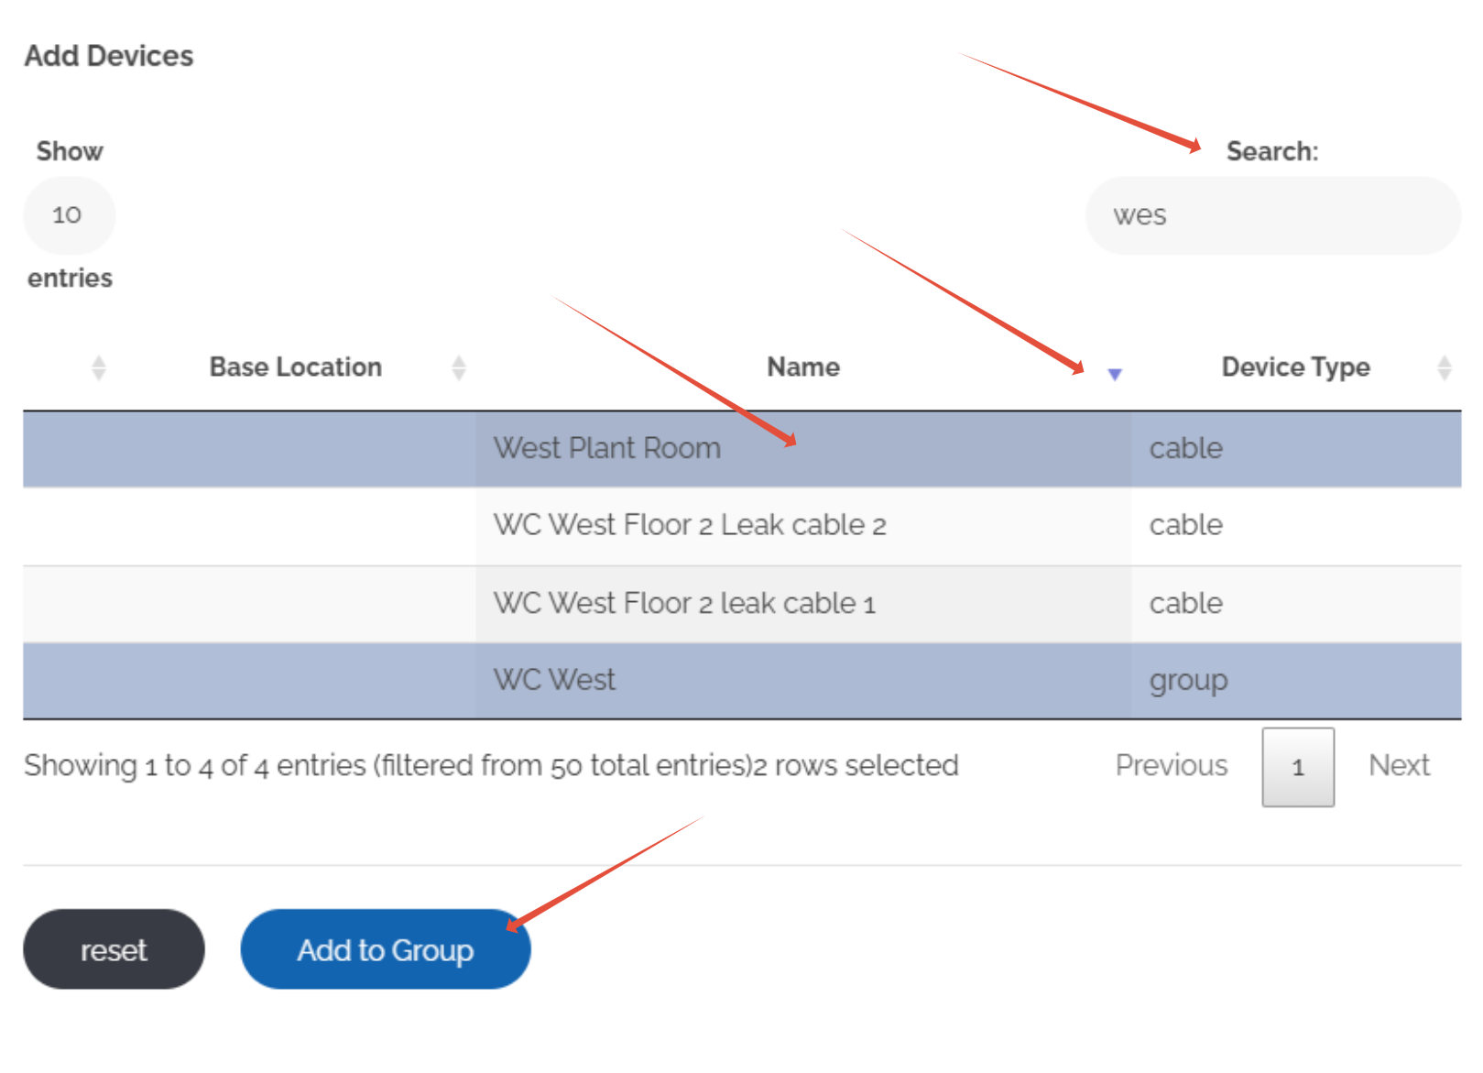Deselect the WC West group row
The image size is (1483, 1073).
554,680
